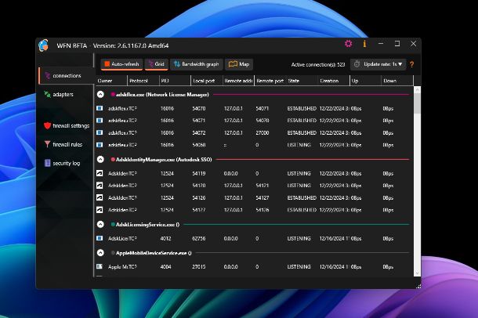The image size is (478, 318).
Task: Click the orange info icon
Action: (364, 44)
